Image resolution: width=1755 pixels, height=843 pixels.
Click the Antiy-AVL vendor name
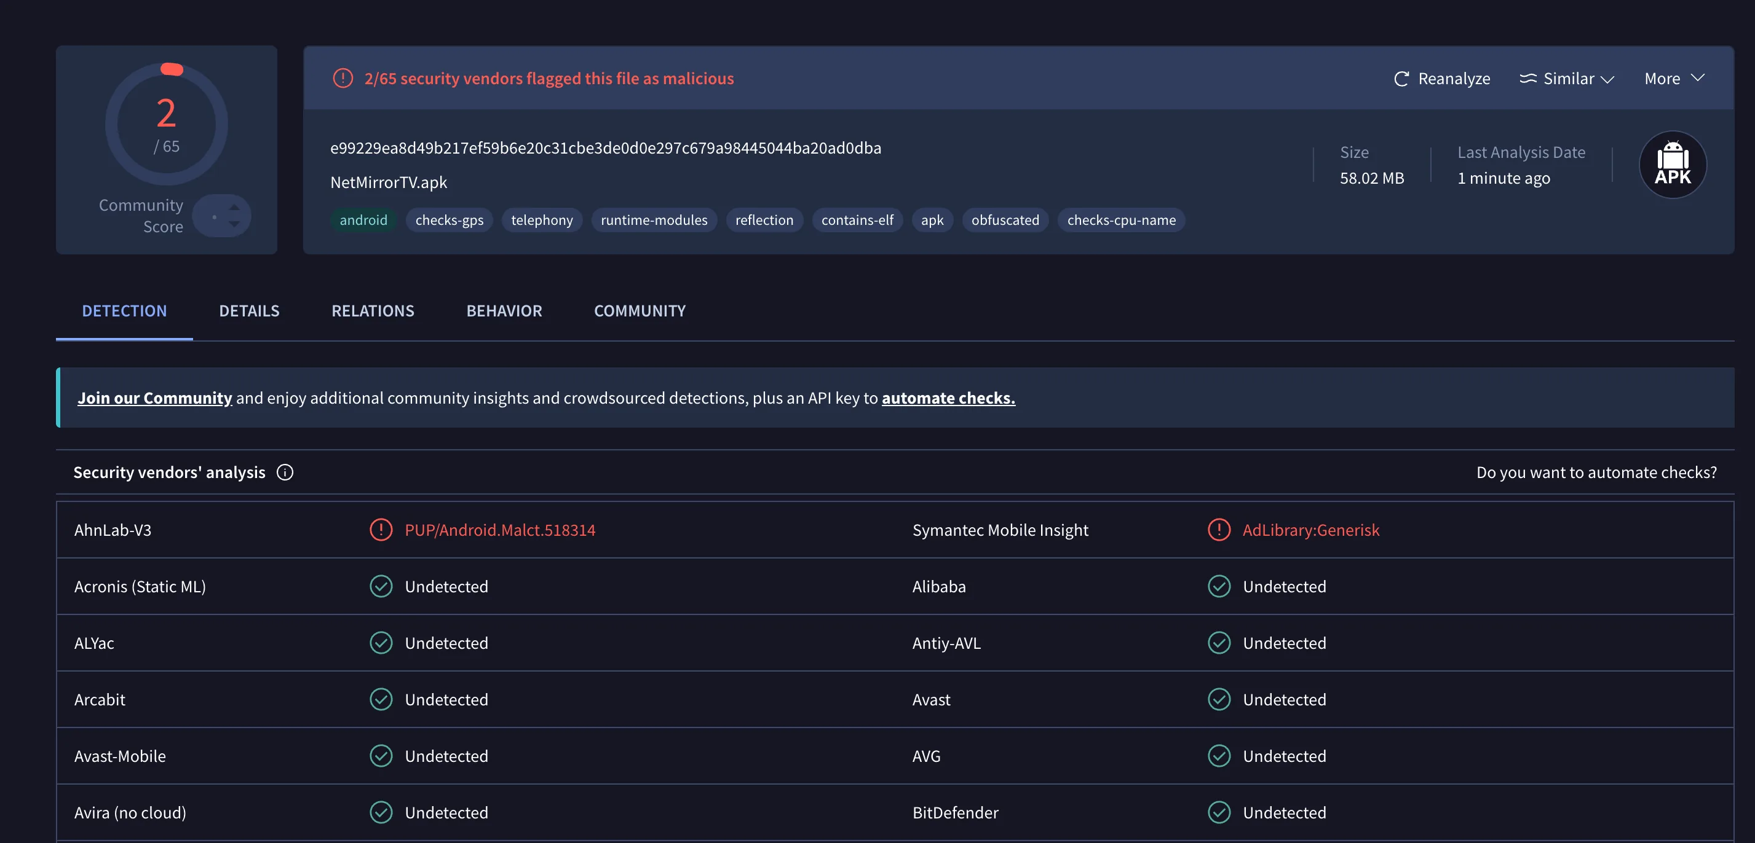coord(946,643)
